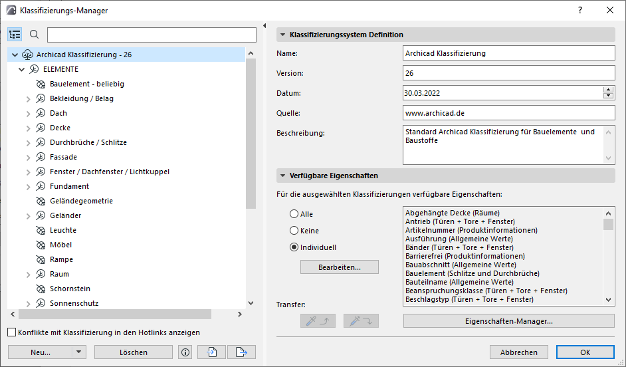Click the Leuchte leaf icon
The image size is (626, 367).
(41, 230)
